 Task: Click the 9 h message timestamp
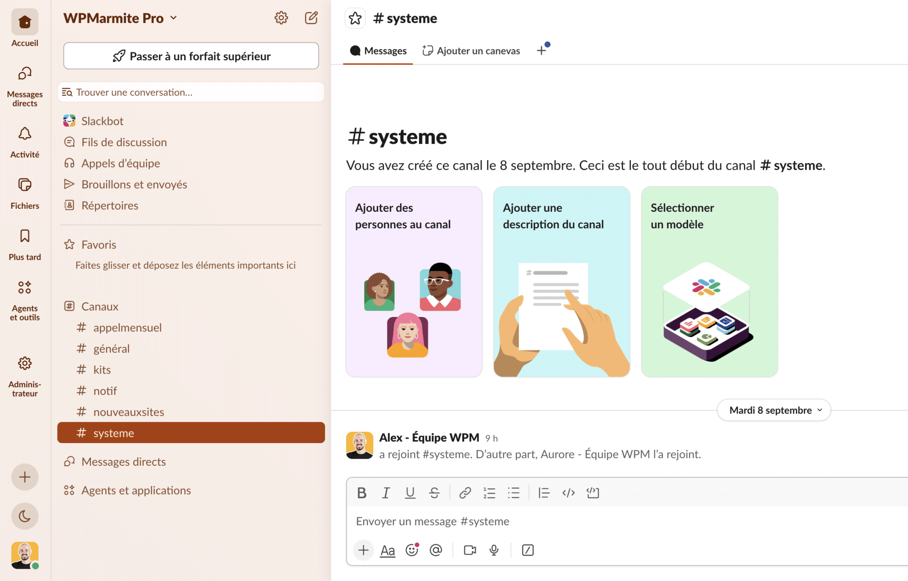click(x=491, y=438)
